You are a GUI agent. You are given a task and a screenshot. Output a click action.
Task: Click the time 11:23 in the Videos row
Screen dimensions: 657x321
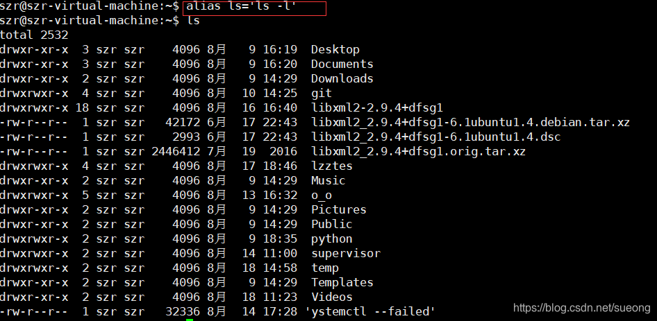tap(280, 297)
